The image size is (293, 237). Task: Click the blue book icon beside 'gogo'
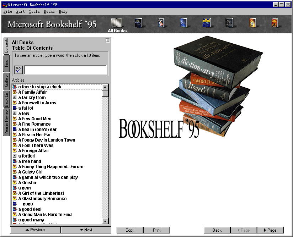(15, 204)
